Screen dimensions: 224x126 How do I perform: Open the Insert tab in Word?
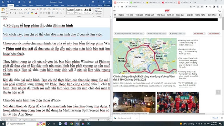click(x=18, y=5)
